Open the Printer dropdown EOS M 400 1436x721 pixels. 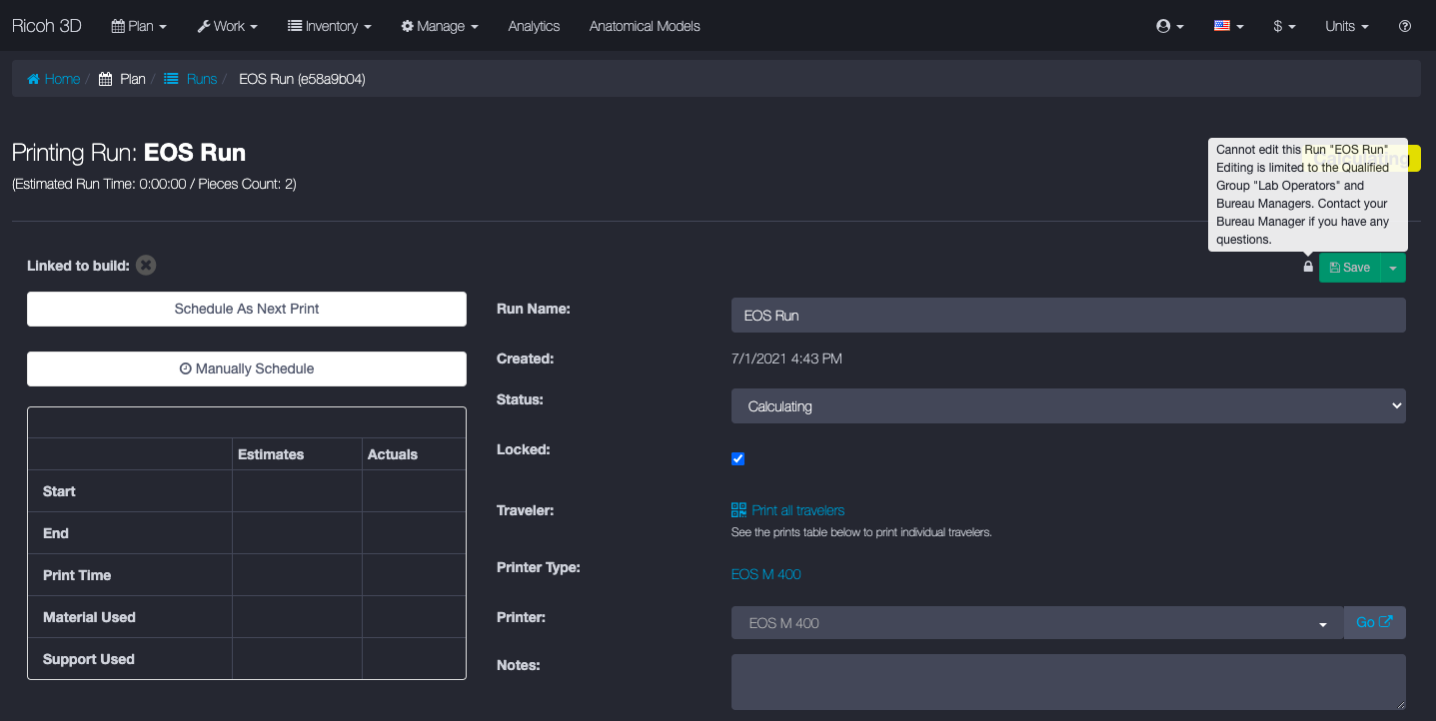[x=1036, y=623]
